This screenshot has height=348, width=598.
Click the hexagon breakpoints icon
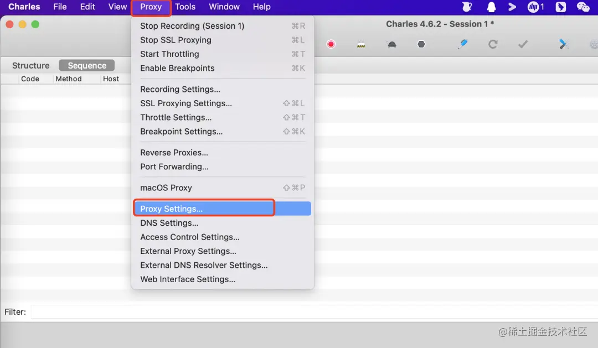pos(421,44)
